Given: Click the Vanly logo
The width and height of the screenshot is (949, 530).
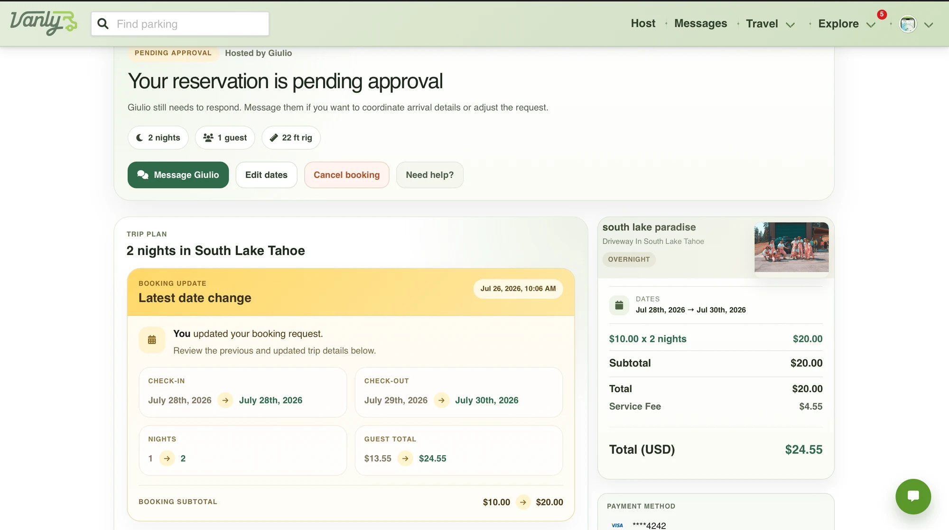Looking at the screenshot, I should tap(44, 23).
